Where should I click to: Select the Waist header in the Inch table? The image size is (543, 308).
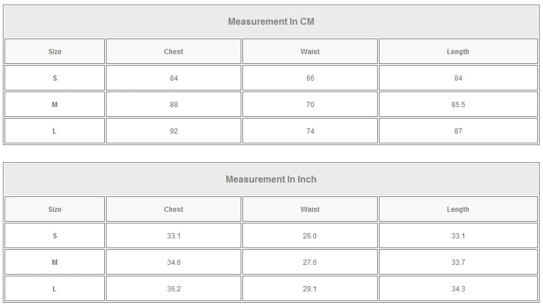310,210
